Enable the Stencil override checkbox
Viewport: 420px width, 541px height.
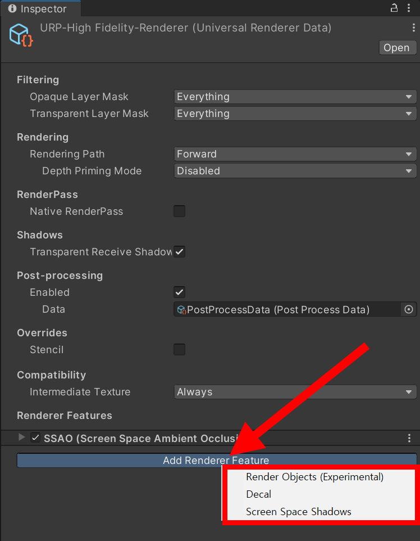179,349
